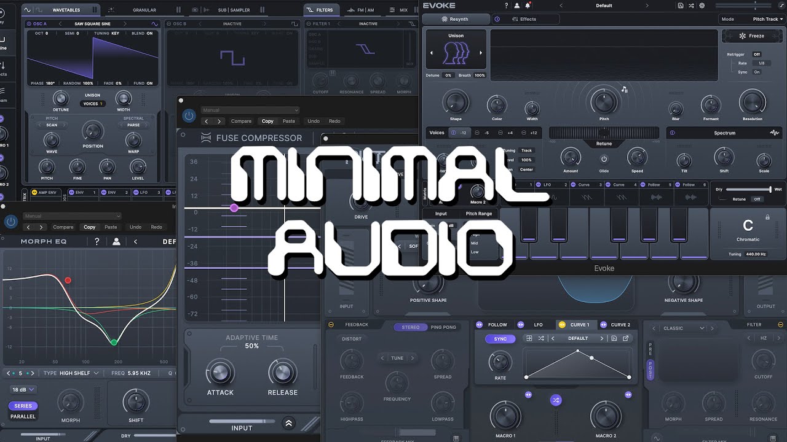
Task: Open the Evoke settings gear
Action: (x=702, y=6)
